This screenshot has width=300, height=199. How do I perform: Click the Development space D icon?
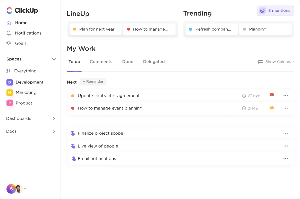(10, 82)
